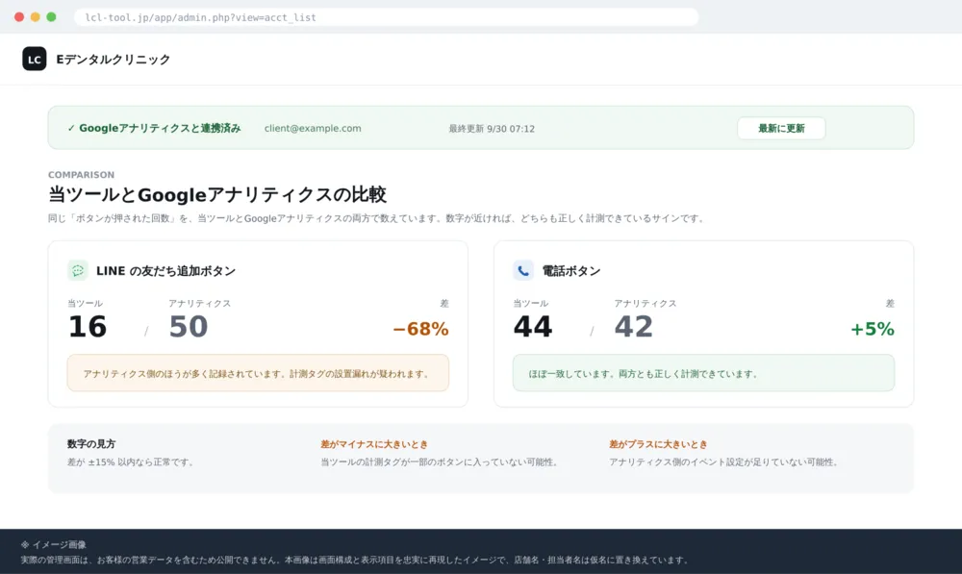Click the analytics value 50
This screenshot has height=574, width=962.
click(x=189, y=326)
